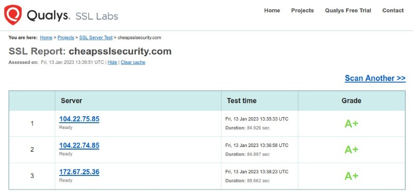413x196 pixels.
Task: Click the A+ grade for 104.22.75.85
Action: [x=352, y=123]
